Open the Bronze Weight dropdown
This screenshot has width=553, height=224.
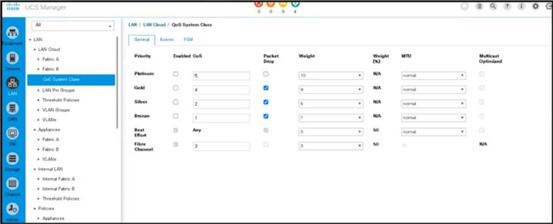point(331,118)
